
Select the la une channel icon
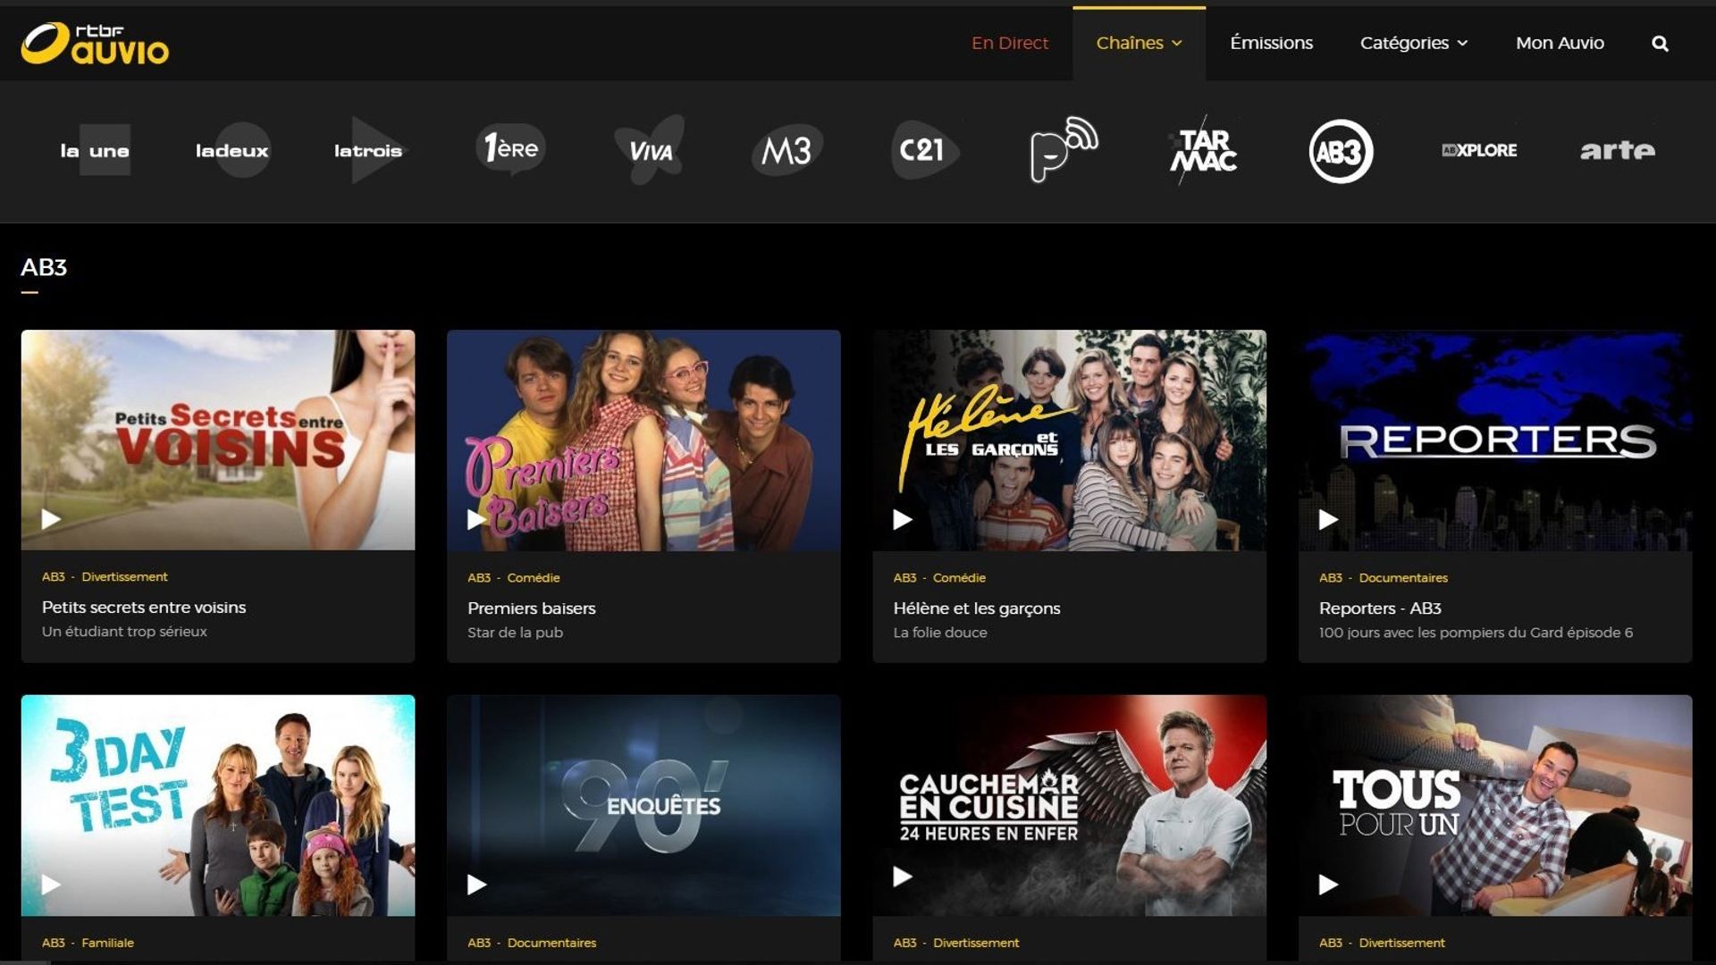coord(93,150)
